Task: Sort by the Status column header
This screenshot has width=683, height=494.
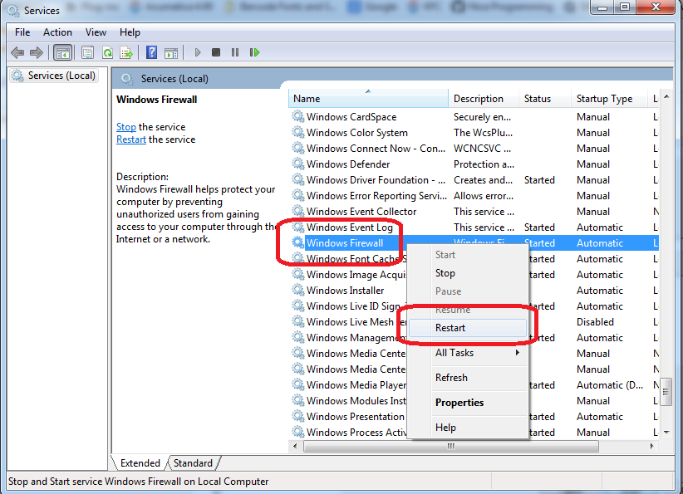Action: click(545, 98)
